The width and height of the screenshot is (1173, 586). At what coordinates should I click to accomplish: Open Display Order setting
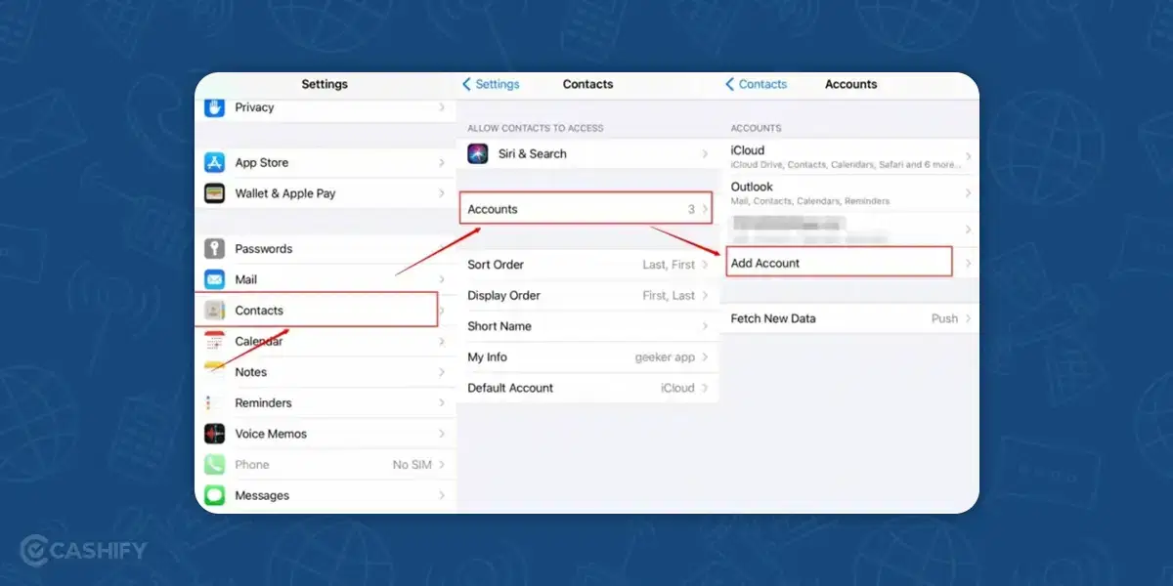[x=586, y=295]
